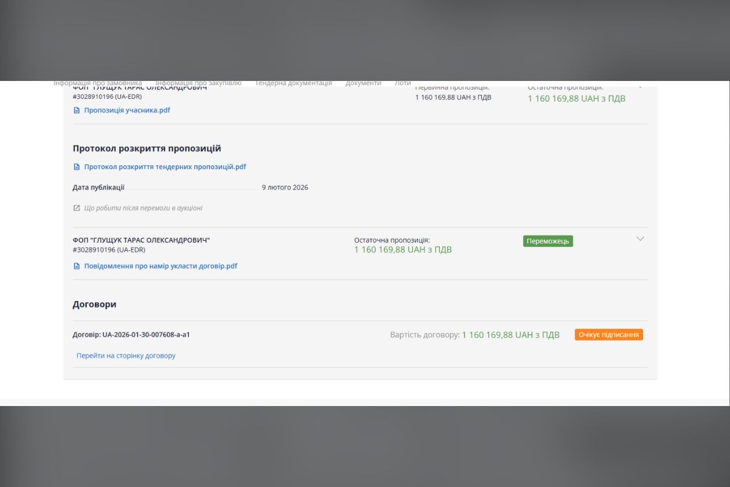The width and height of the screenshot is (730, 487).
Task: Expand the winner row chevron arrow
Action: point(640,239)
